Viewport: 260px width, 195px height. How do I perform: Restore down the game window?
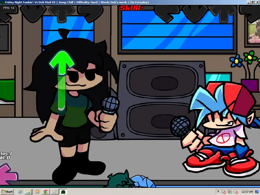pos(253,2)
